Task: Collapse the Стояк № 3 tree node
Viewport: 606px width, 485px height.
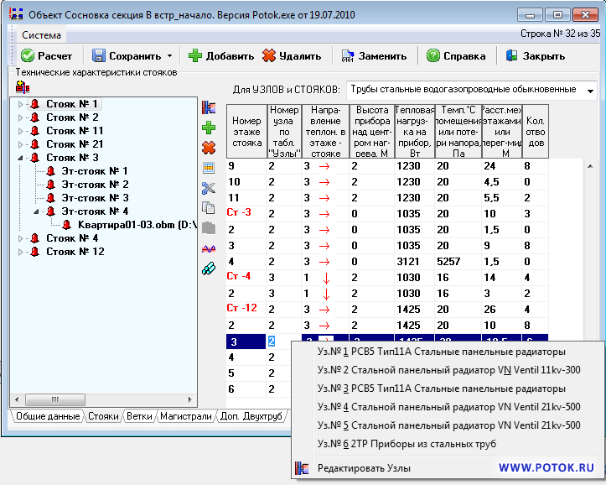Action: 20,158
